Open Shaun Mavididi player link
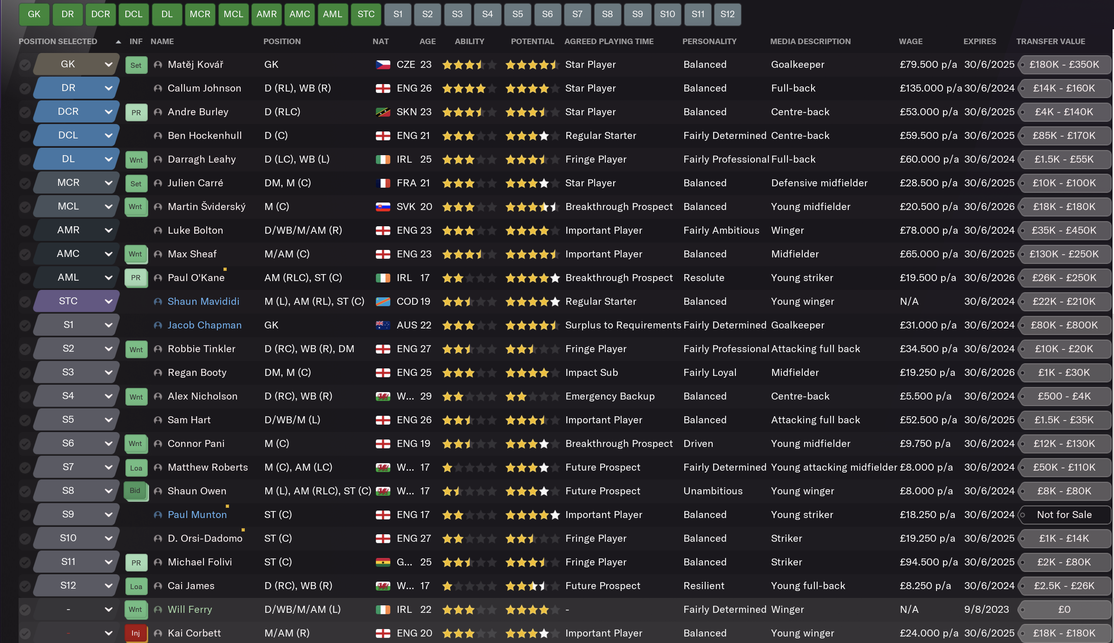This screenshot has width=1114, height=643. pyautogui.click(x=203, y=302)
